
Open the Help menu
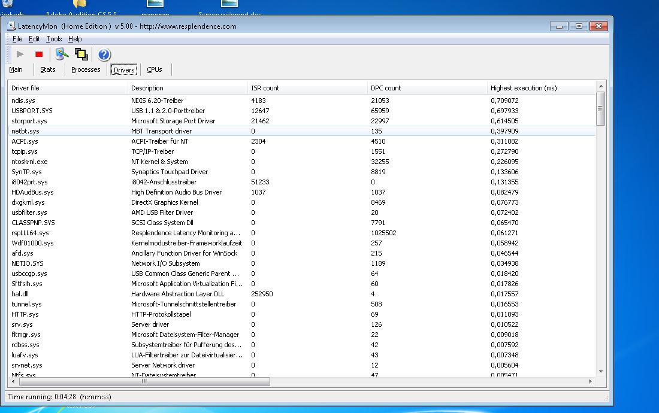coord(75,39)
